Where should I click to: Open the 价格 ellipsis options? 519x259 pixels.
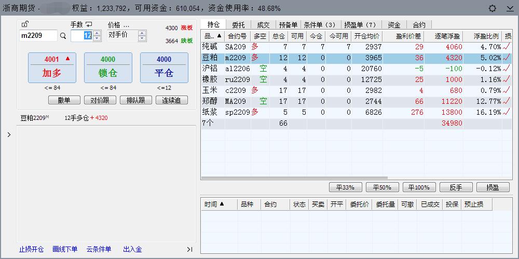(126, 24)
